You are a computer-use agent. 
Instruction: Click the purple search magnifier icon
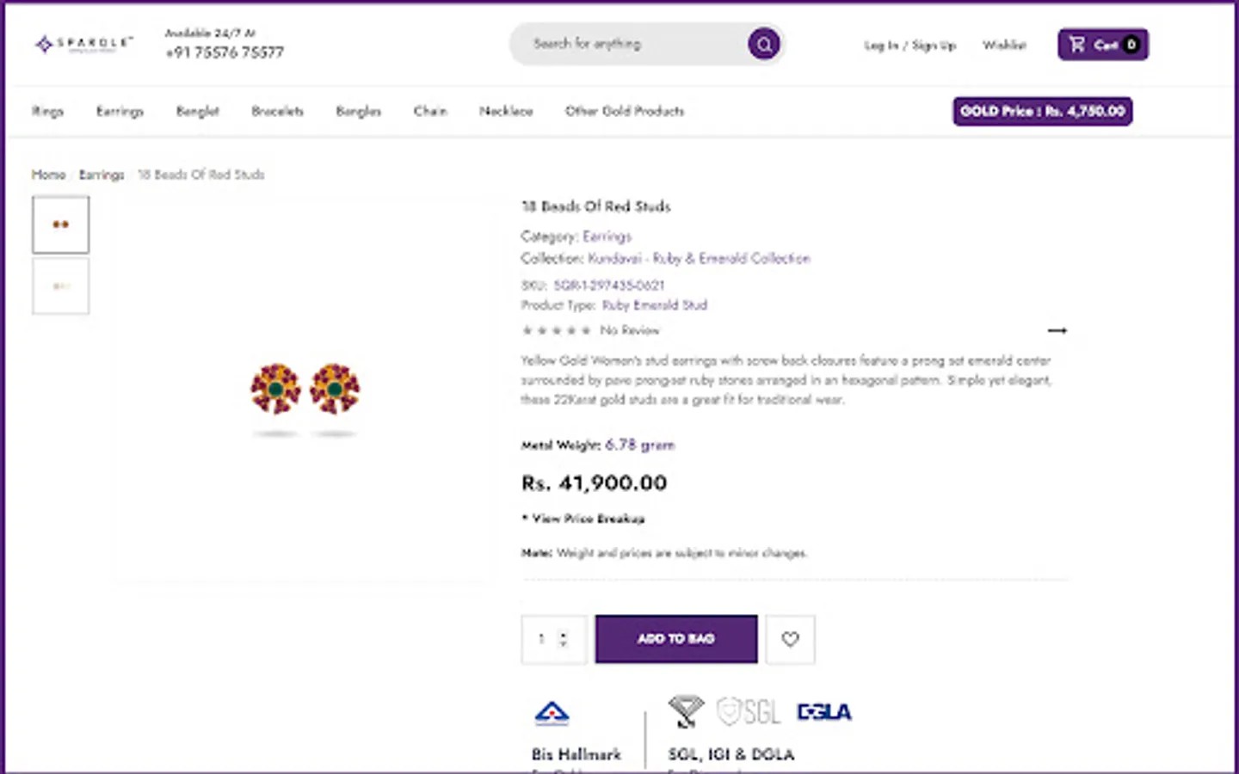(x=763, y=44)
